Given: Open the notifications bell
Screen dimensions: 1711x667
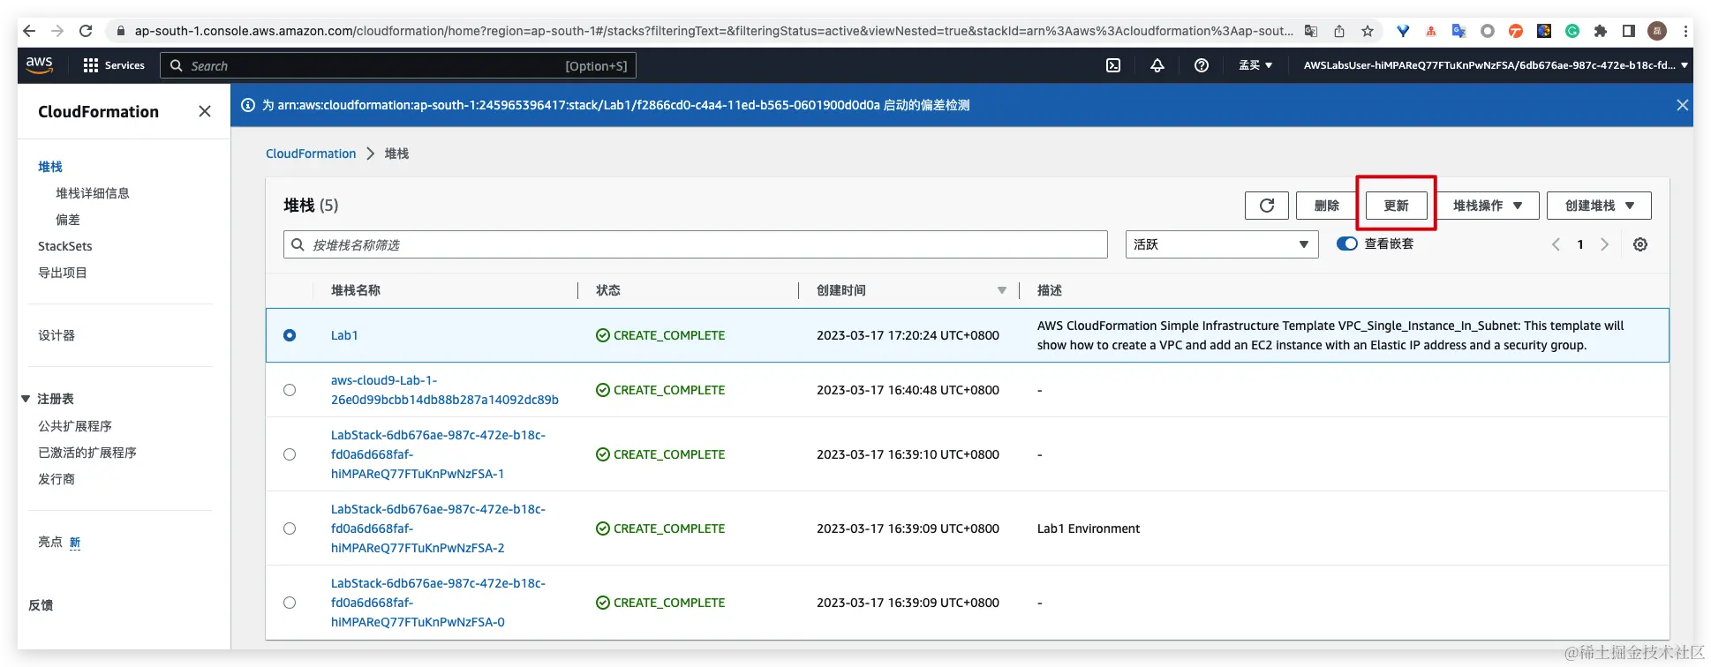Looking at the screenshot, I should pos(1157,65).
